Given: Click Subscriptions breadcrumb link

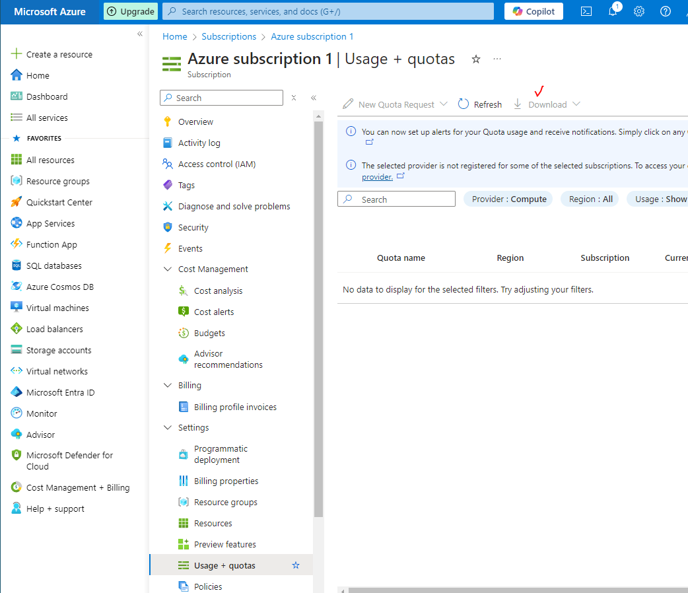Looking at the screenshot, I should tap(228, 36).
